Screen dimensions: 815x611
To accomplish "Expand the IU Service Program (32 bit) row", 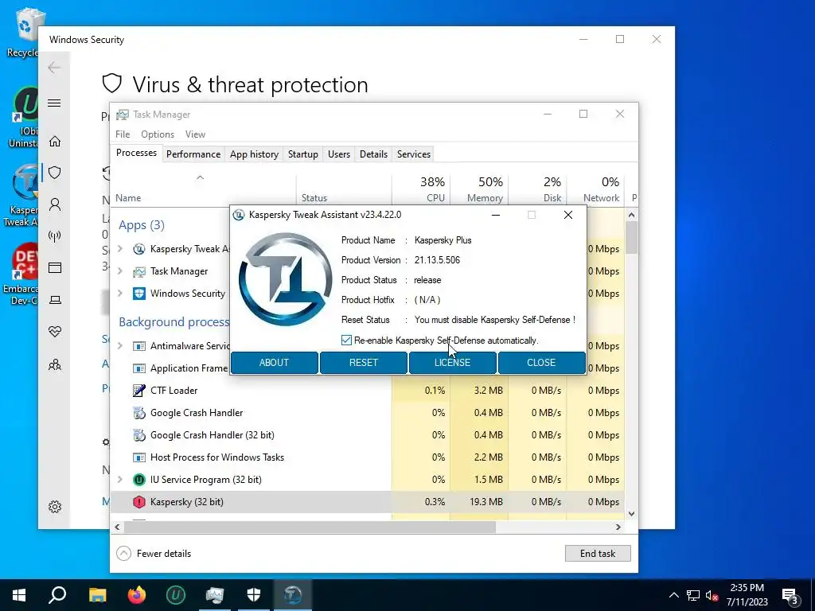I will [120, 480].
